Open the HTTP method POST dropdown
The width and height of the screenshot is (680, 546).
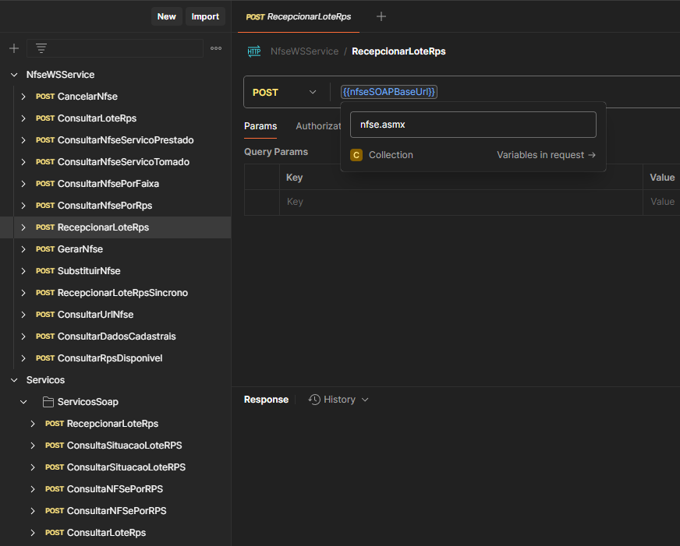pyautogui.click(x=285, y=92)
